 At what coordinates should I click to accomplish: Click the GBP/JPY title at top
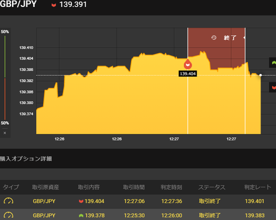click(x=18, y=4)
